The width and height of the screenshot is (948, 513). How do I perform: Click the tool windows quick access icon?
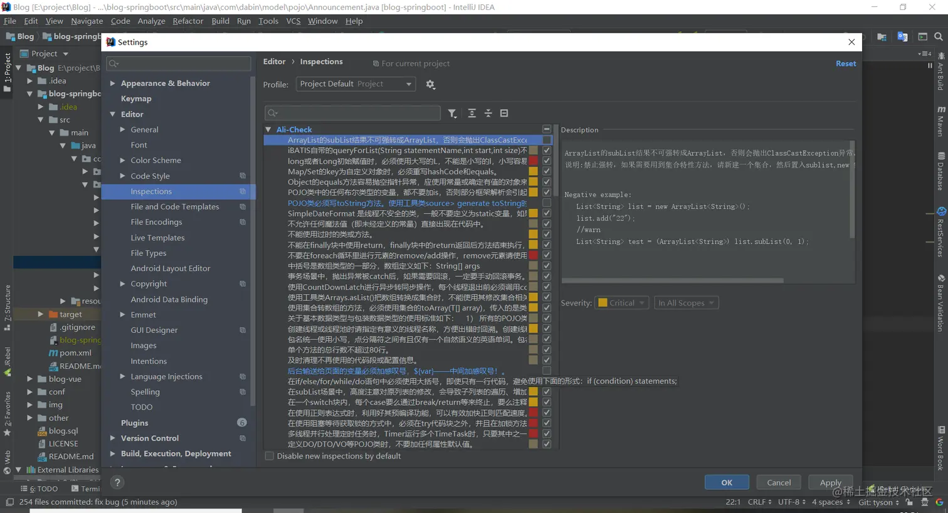click(9, 502)
